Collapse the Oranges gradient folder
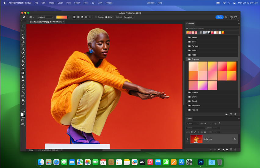This screenshot has height=168, width=260. [x=187, y=59]
